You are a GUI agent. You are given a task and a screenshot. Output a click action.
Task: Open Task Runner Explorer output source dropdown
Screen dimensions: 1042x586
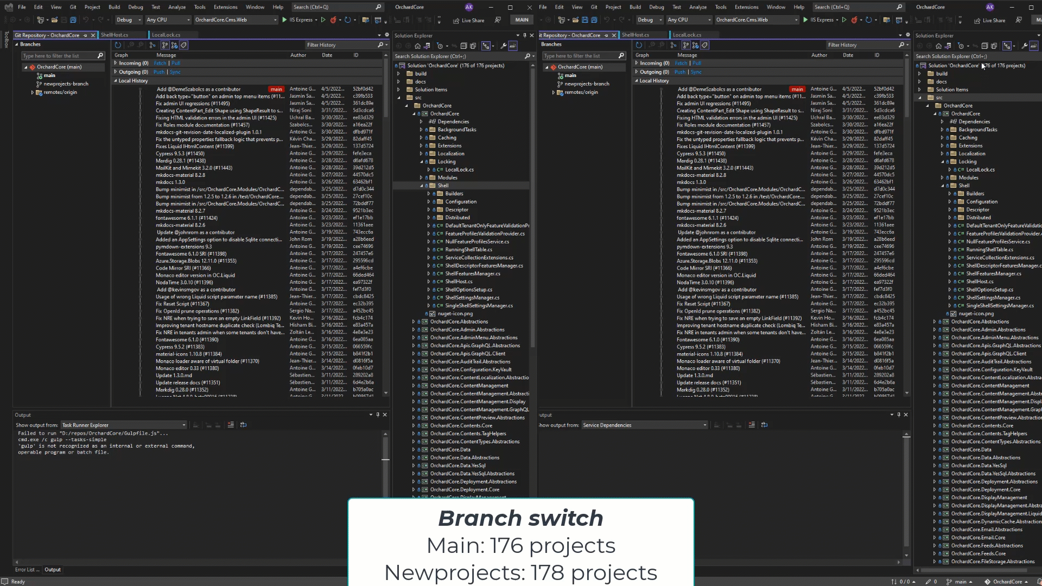coord(123,425)
